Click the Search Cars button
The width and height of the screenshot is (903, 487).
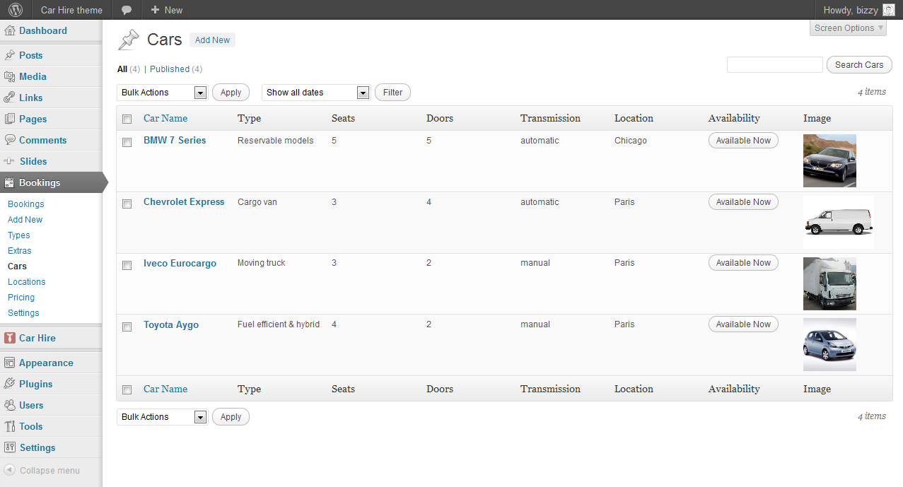coord(859,65)
